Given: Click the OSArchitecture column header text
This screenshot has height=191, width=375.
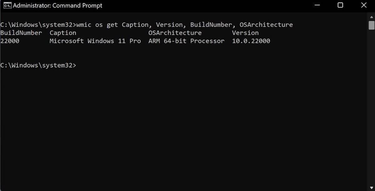Looking at the screenshot, I should (x=175, y=33).
